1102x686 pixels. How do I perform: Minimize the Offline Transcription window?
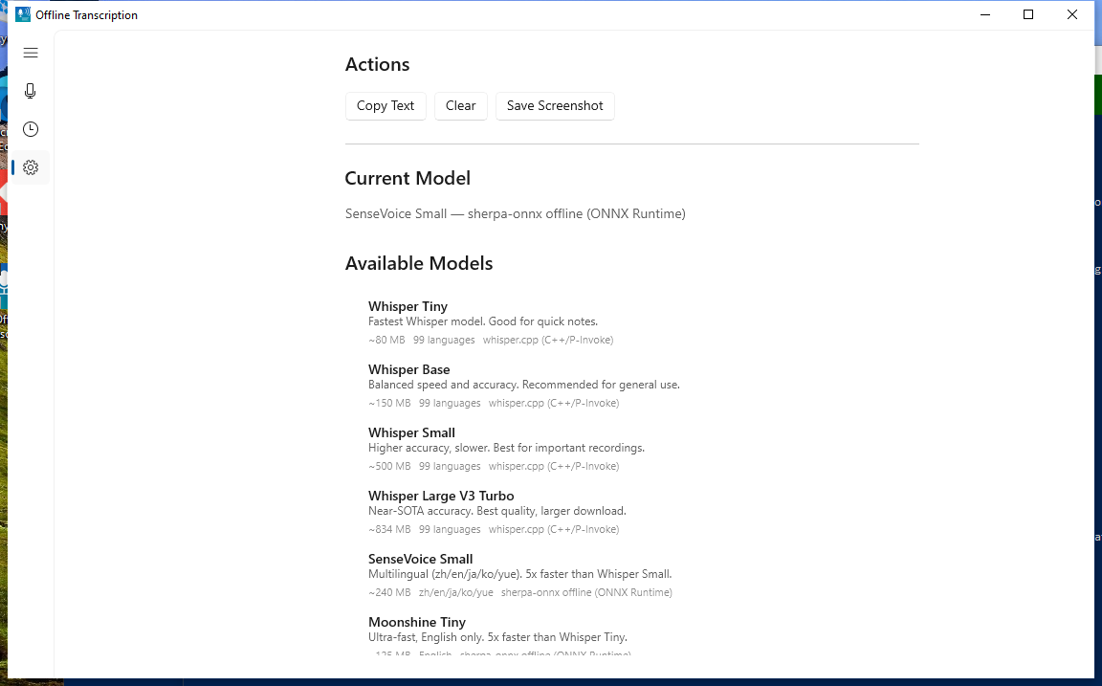coord(985,14)
